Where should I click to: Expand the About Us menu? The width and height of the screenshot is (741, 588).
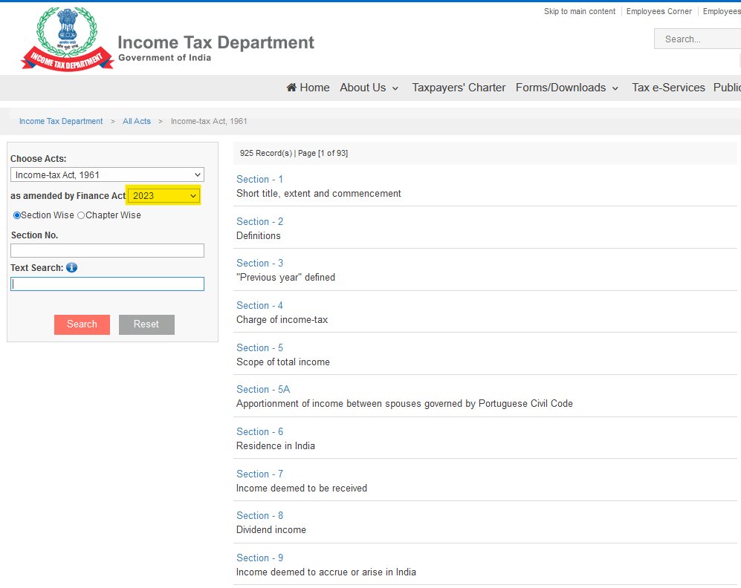coord(369,88)
